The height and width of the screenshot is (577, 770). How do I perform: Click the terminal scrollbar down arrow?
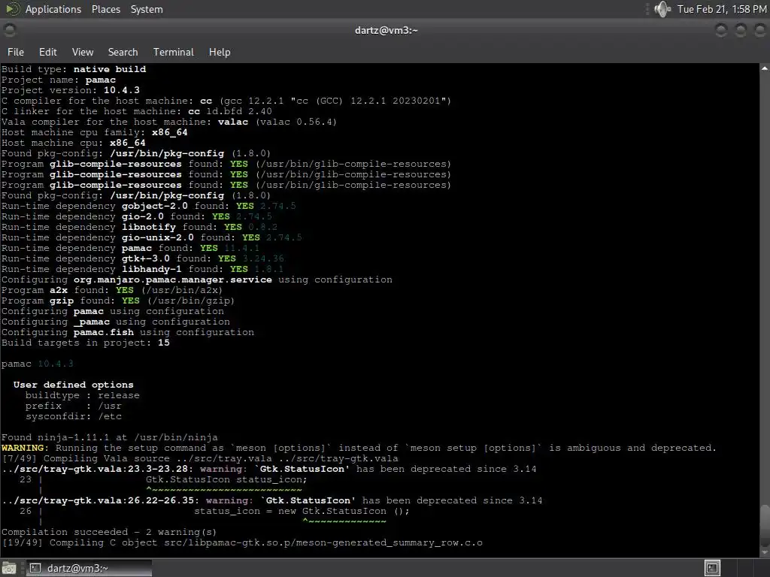[x=765, y=552]
